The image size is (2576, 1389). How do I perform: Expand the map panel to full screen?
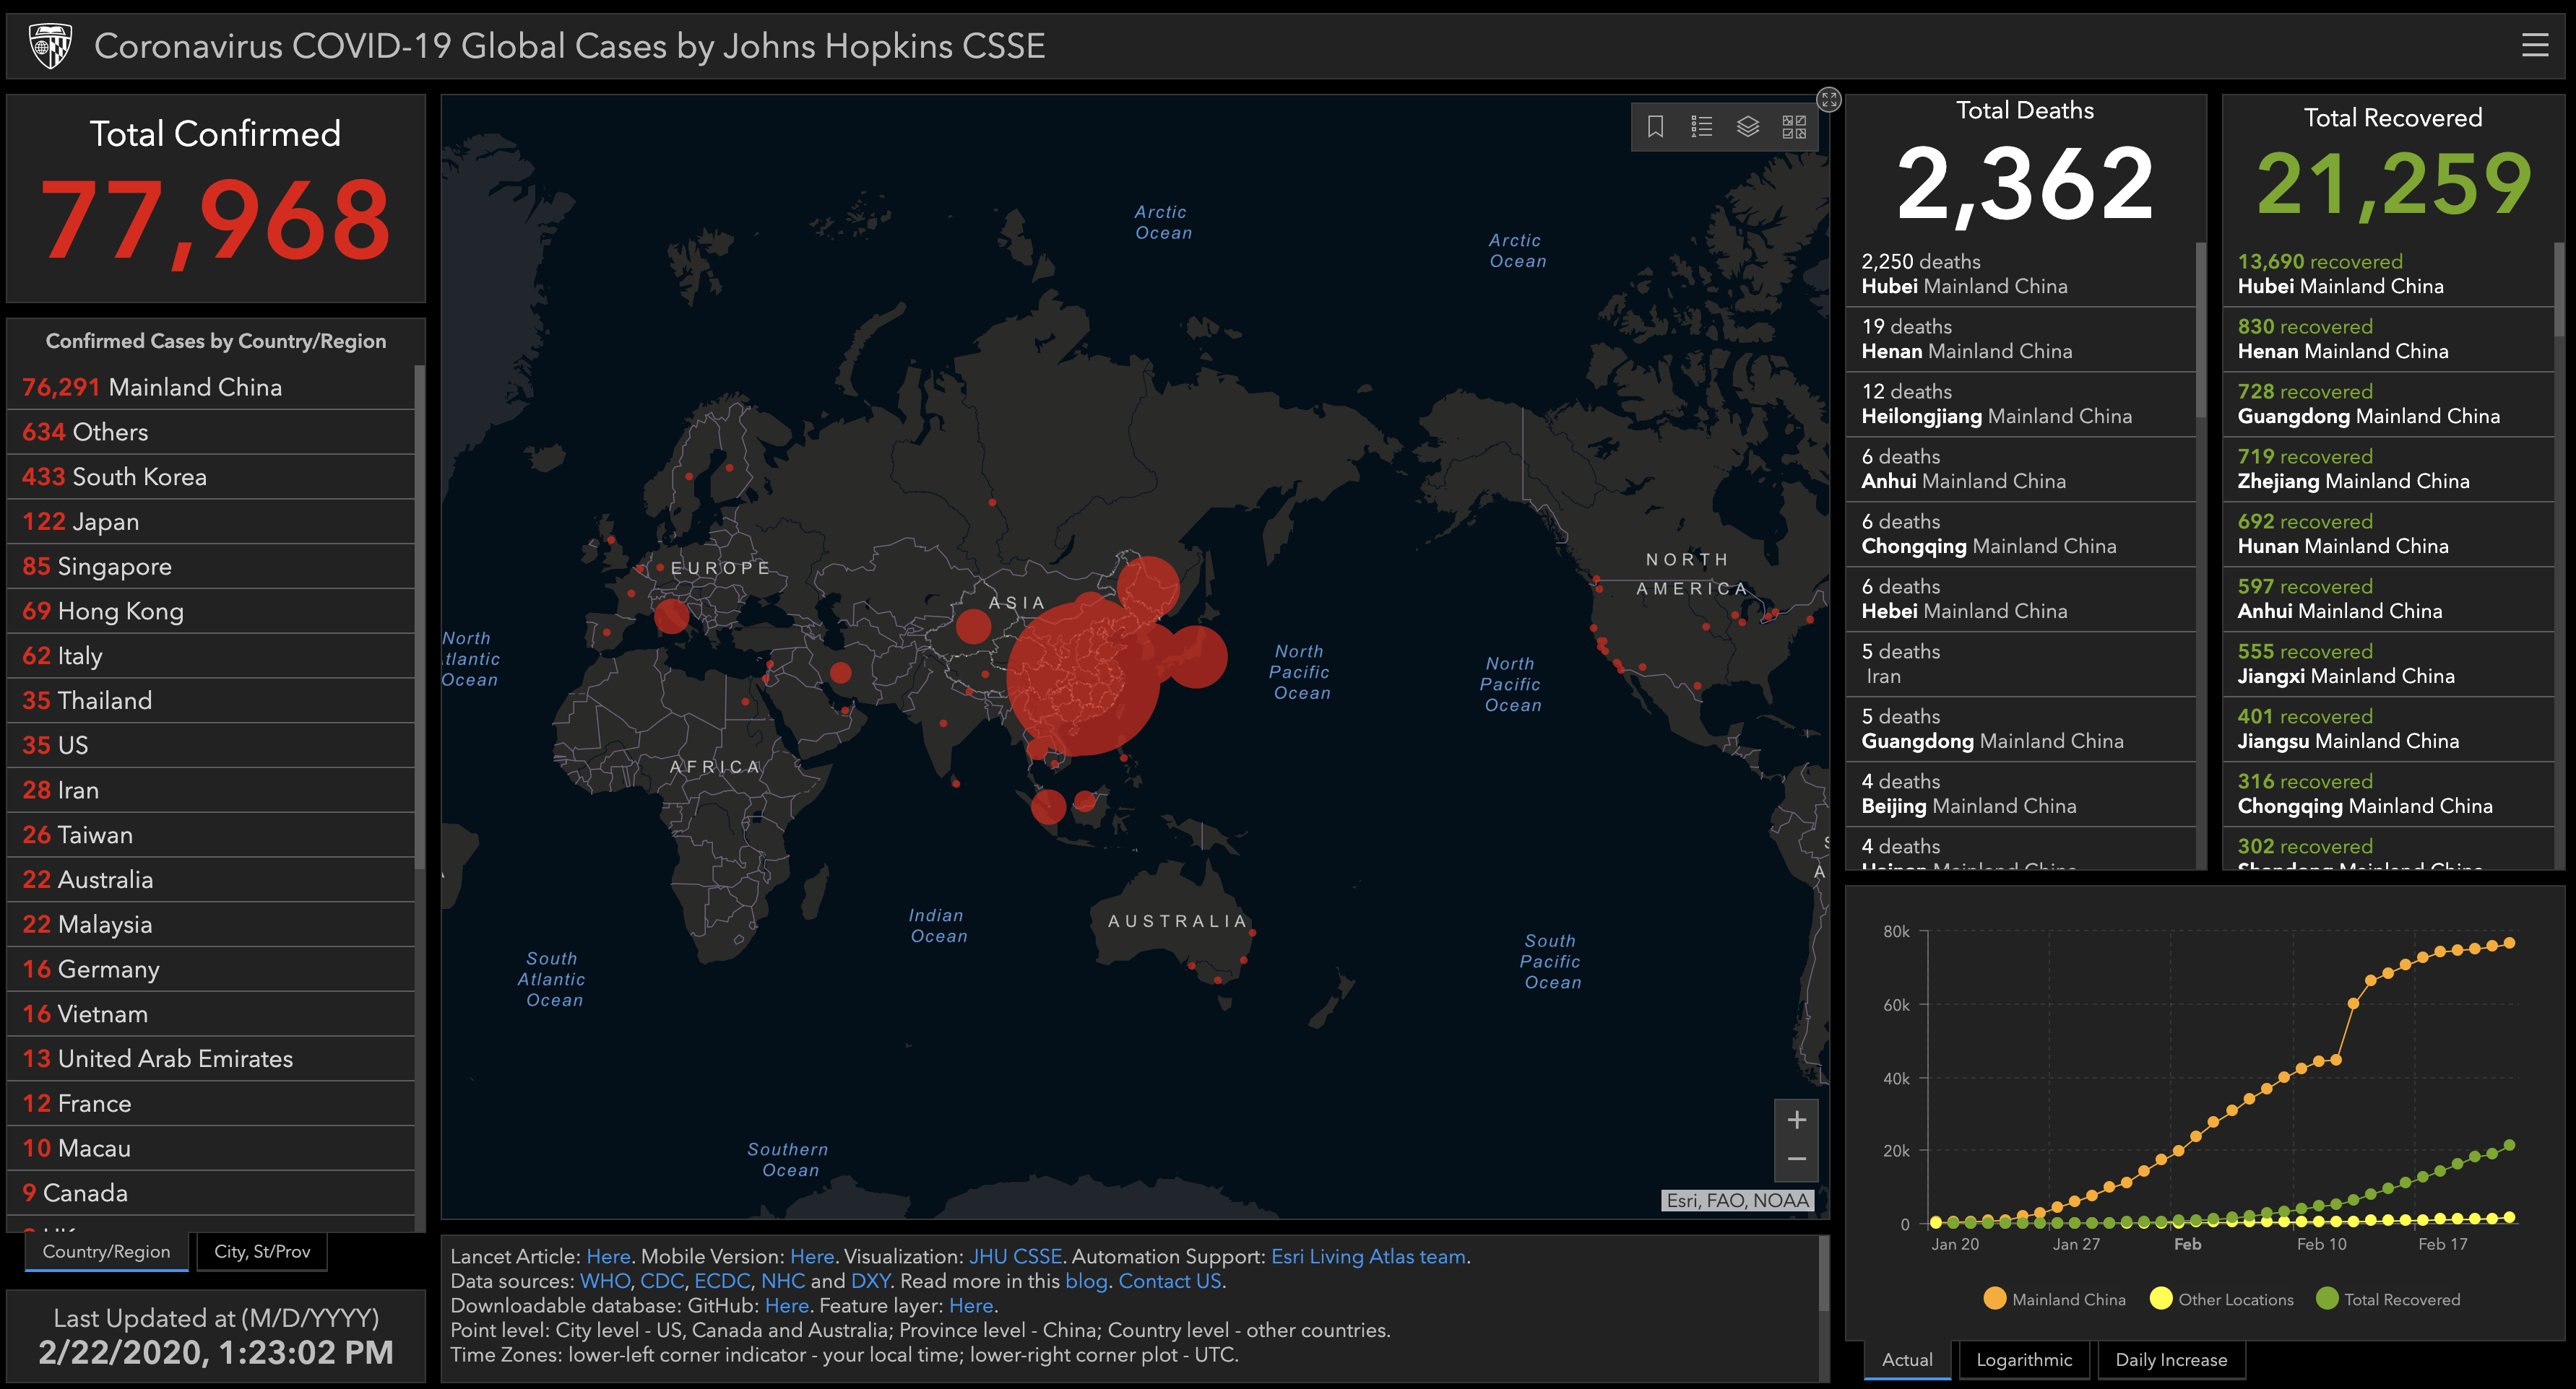coord(1829,99)
